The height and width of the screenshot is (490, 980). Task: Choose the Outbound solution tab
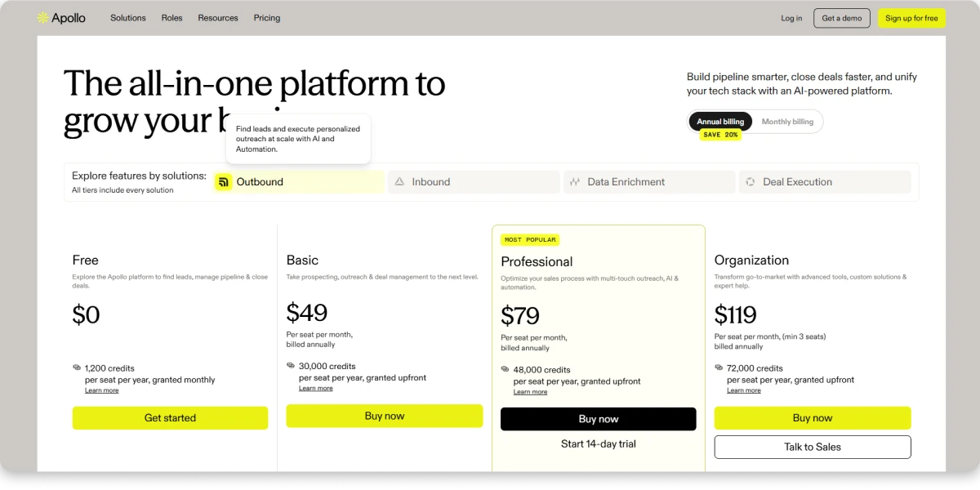tap(298, 182)
